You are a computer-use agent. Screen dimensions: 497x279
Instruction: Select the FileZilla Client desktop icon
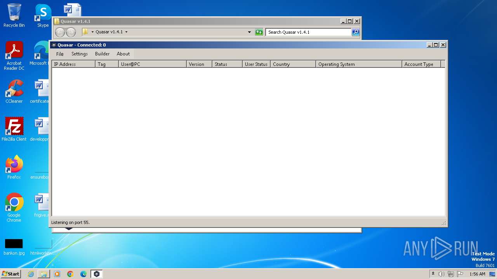coord(14,129)
